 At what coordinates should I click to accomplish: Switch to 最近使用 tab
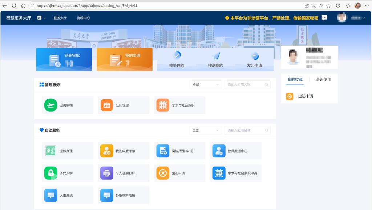pyautogui.click(x=323, y=79)
